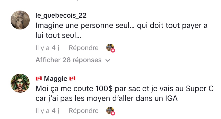
Task: Open the le_quebecois_22 username profile link
Action: (61, 16)
